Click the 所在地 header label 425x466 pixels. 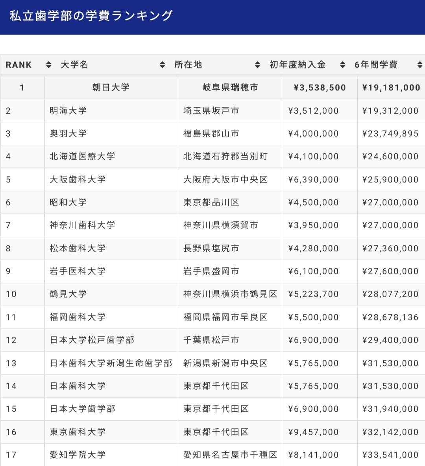pyautogui.click(x=188, y=64)
